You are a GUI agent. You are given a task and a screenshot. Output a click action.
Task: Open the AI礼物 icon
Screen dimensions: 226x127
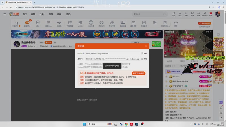pos(80,24)
